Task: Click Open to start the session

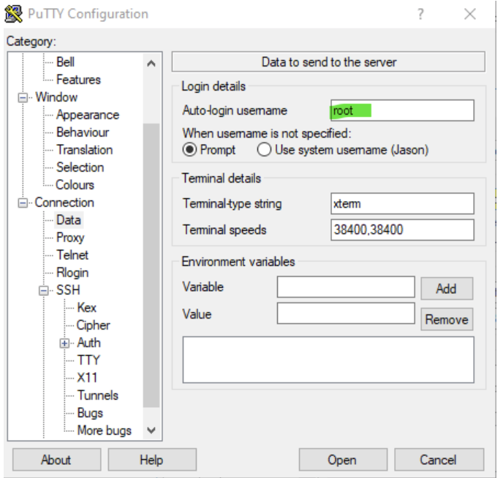Action: coord(343,460)
